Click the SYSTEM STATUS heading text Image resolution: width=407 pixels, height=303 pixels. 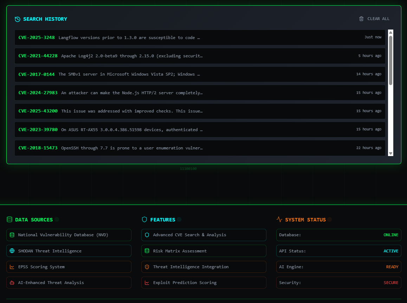(x=305, y=220)
